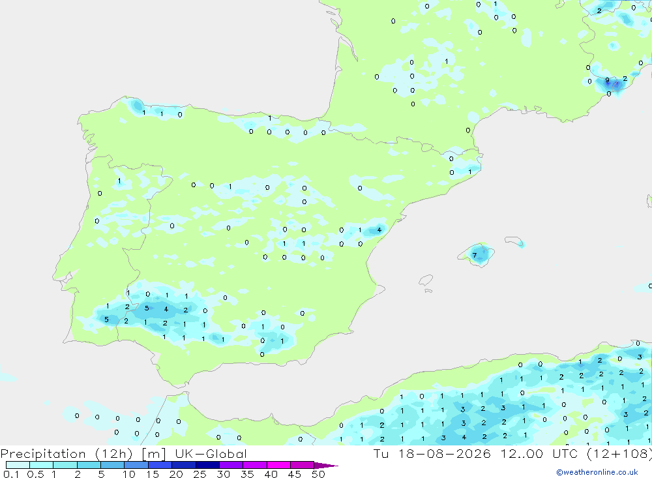Select the legend swatch between 1 and 2
Screen dimensions: 652x478
coord(65,465)
